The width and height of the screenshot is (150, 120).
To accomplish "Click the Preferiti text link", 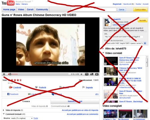I will coord(42,87).
